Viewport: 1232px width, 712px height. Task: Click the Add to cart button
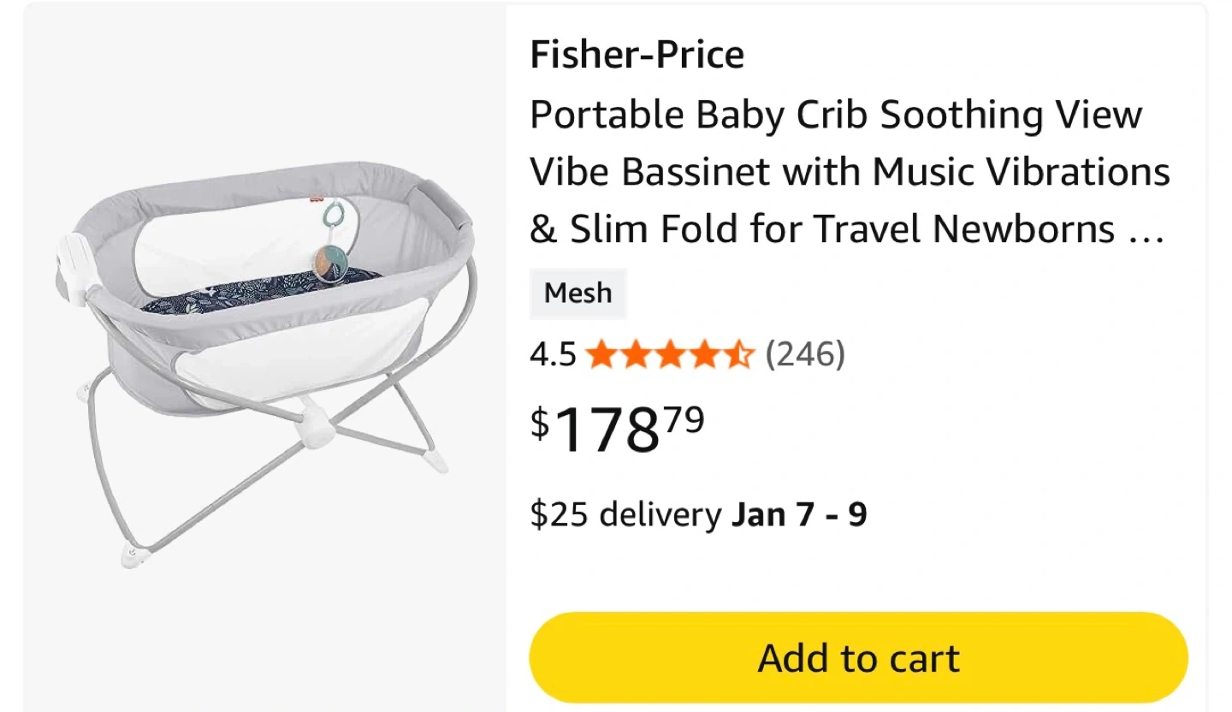858,658
